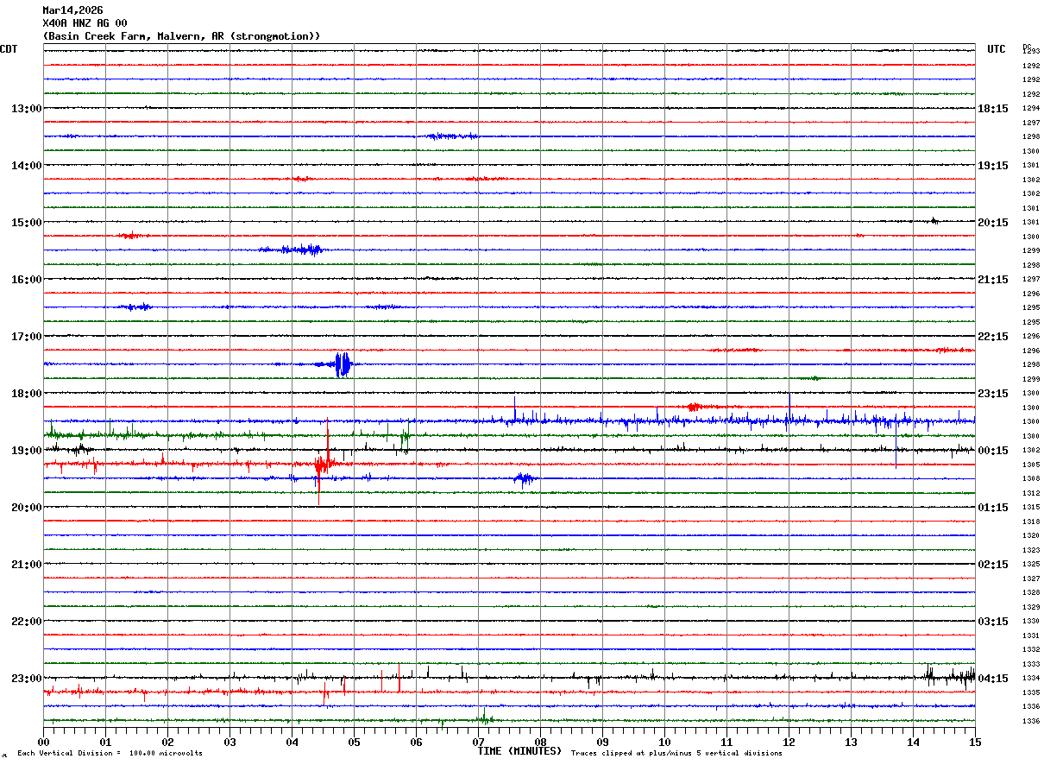This screenshot has width=1044, height=765.
Task: Click DC value 1327
Action: click(x=1031, y=578)
